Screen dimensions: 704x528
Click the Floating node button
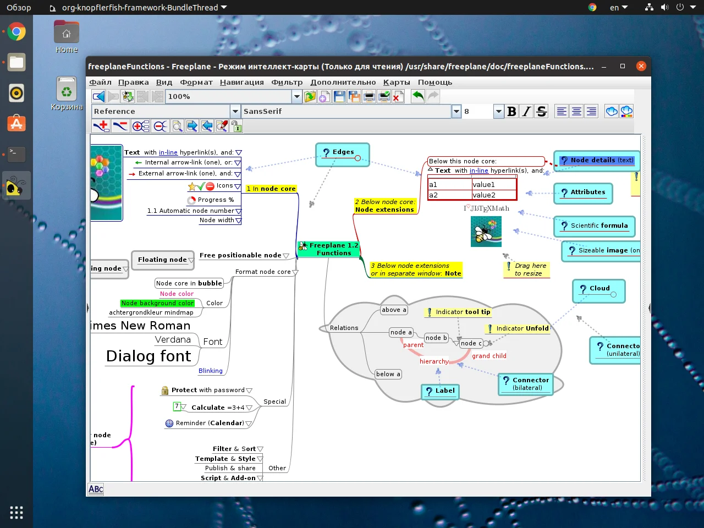pyautogui.click(x=163, y=260)
